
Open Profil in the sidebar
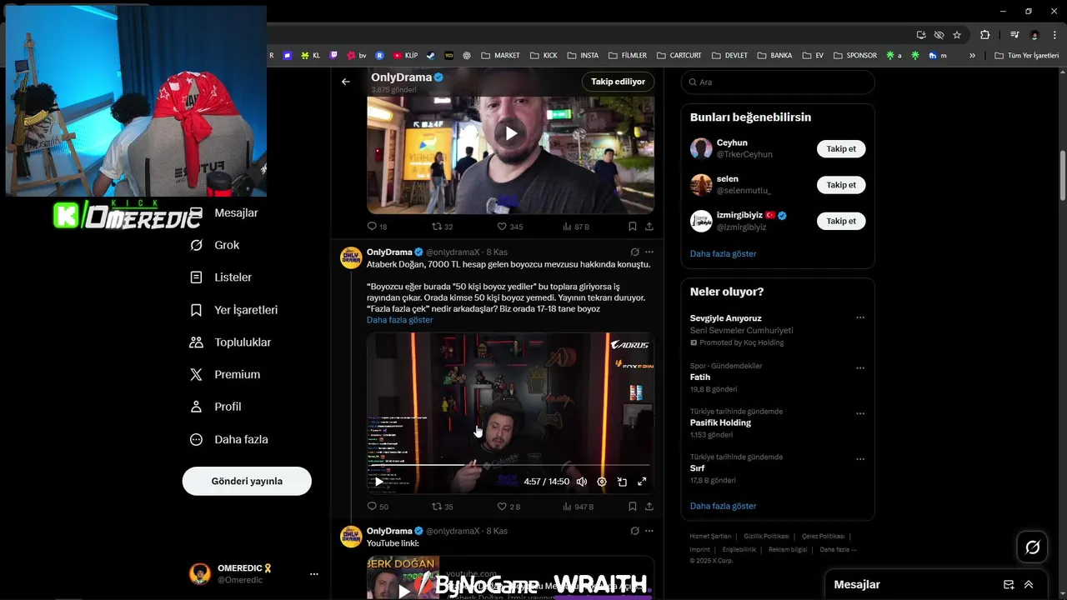pyautogui.click(x=216, y=407)
